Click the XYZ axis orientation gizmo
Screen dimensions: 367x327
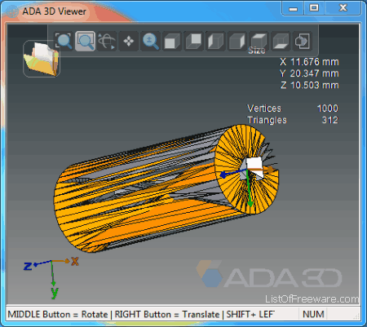51,276
